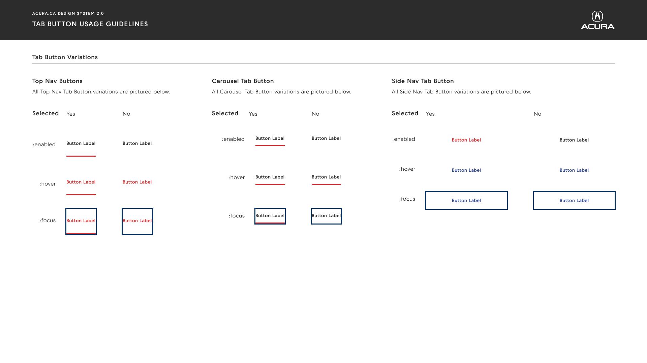Image resolution: width=647 pixels, height=363 pixels.
Task: Click 'TAB BUTTON USAGE GUIDELINES' header title
Action: (90, 24)
